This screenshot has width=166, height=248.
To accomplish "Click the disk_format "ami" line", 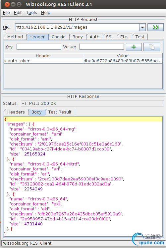I will (30, 139).
